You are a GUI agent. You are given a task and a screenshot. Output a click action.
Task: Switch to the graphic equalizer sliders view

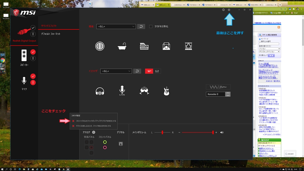pyautogui.click(x=157, y=71)
